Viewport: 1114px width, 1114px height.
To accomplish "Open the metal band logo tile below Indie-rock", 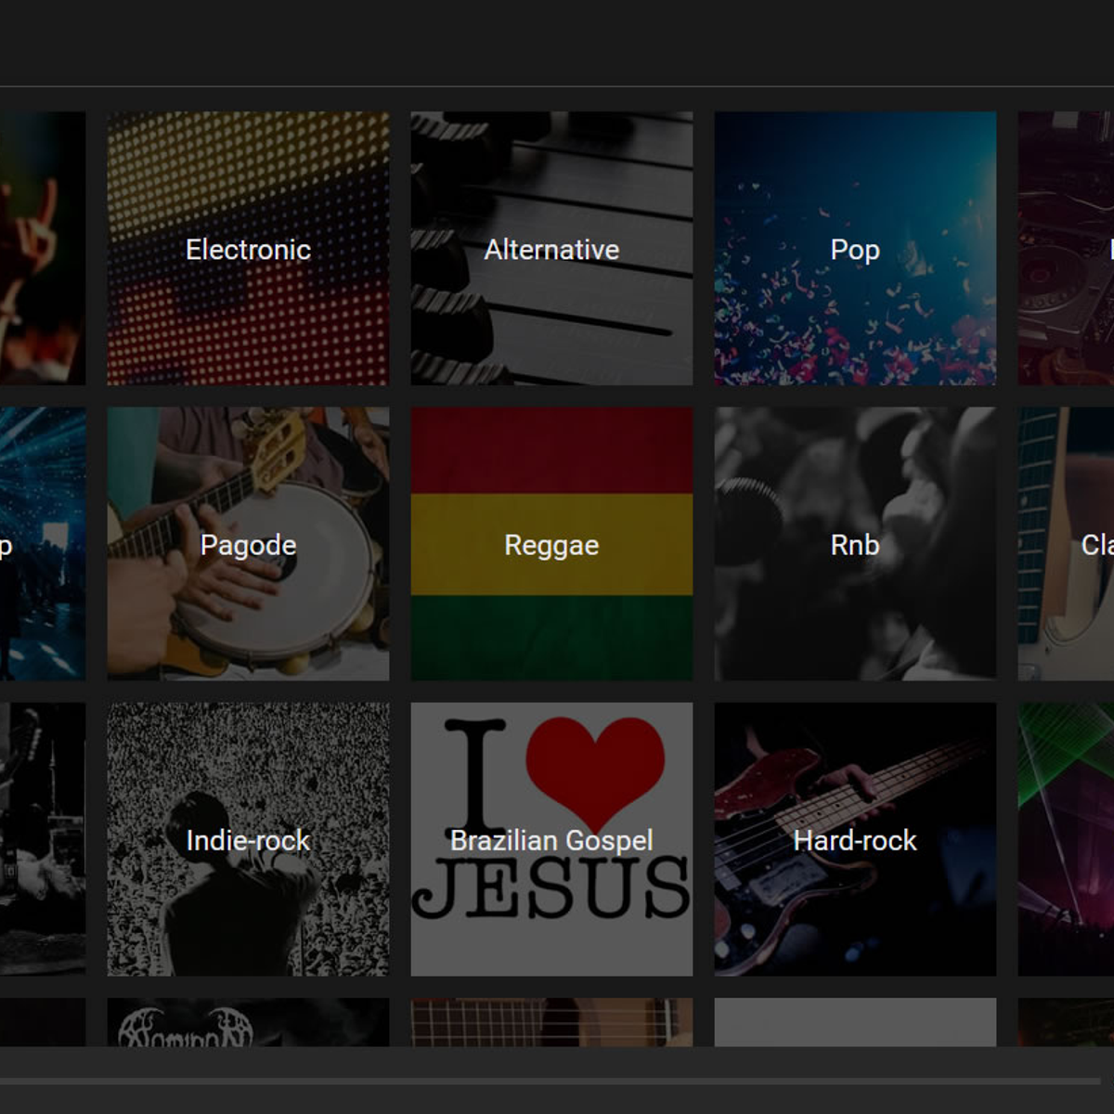I will tap(248, 1022).
